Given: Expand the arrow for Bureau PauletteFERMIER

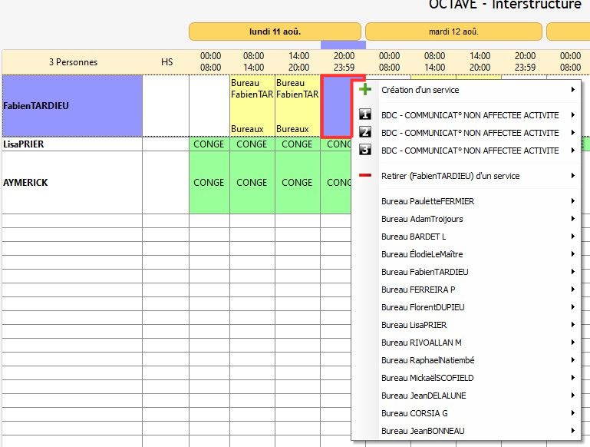Looking at the screenshot, I should pyautogui.click(x=572, y=201).
